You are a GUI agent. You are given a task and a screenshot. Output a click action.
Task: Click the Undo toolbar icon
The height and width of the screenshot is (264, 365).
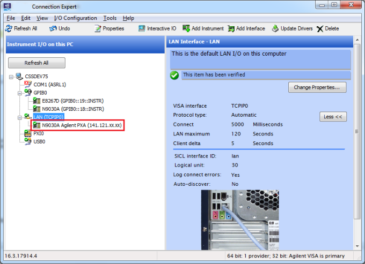[x=60, y=28]
